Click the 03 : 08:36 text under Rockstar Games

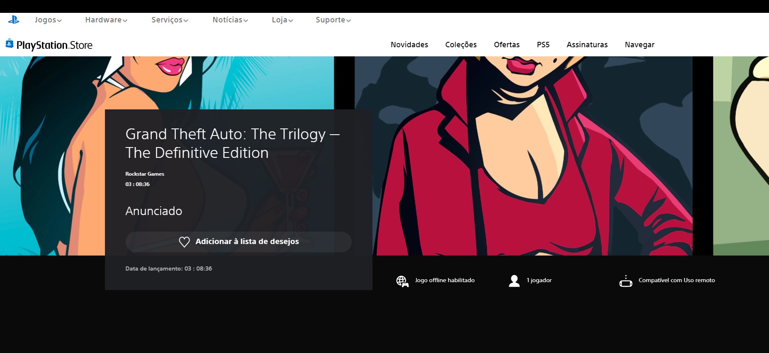[x=137, y=184]
